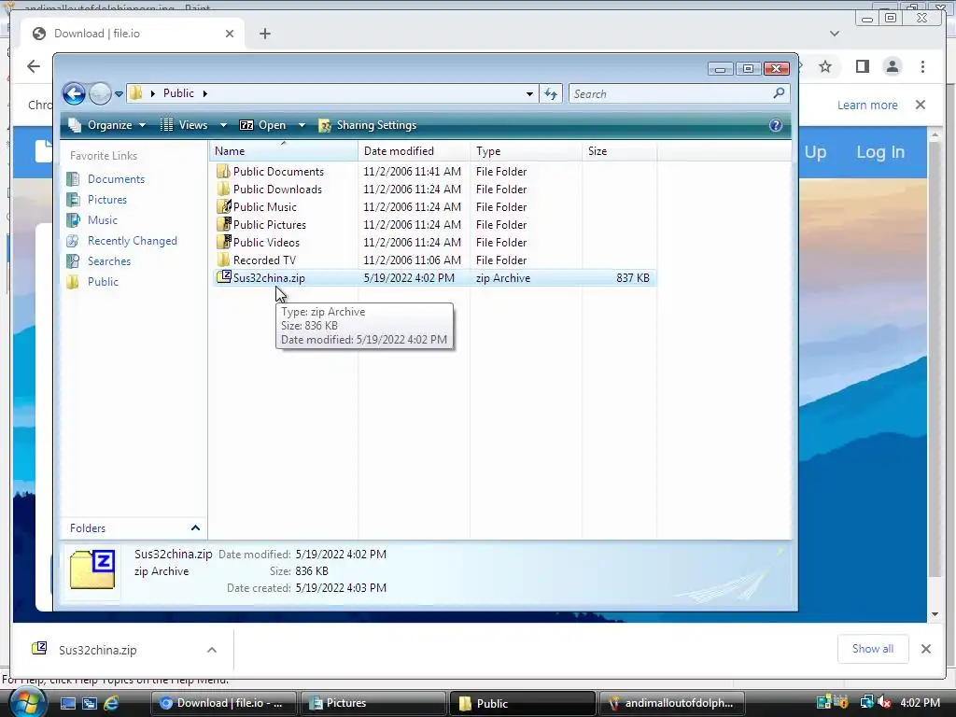Launch Internet Explorer from quick launch
Screen dimensions: 956x717
click(111, 703)
